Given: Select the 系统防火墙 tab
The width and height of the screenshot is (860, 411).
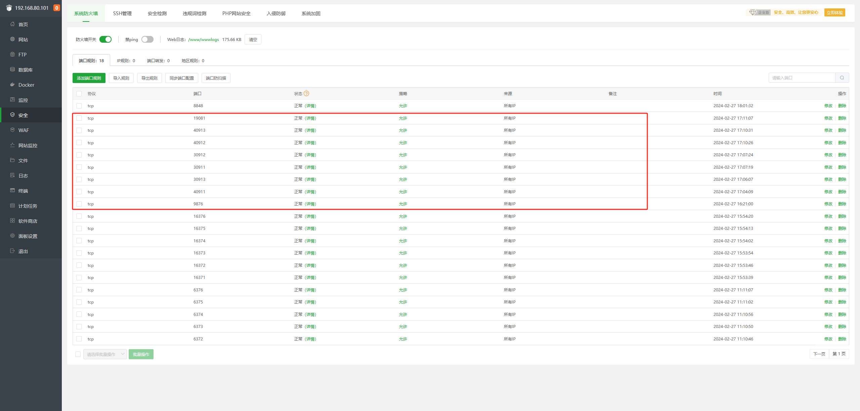Looking at the screenshot, I should 86,13.
